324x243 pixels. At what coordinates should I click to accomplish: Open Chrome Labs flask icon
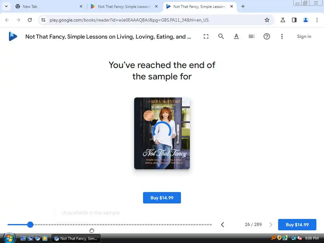tap(283, 20)
